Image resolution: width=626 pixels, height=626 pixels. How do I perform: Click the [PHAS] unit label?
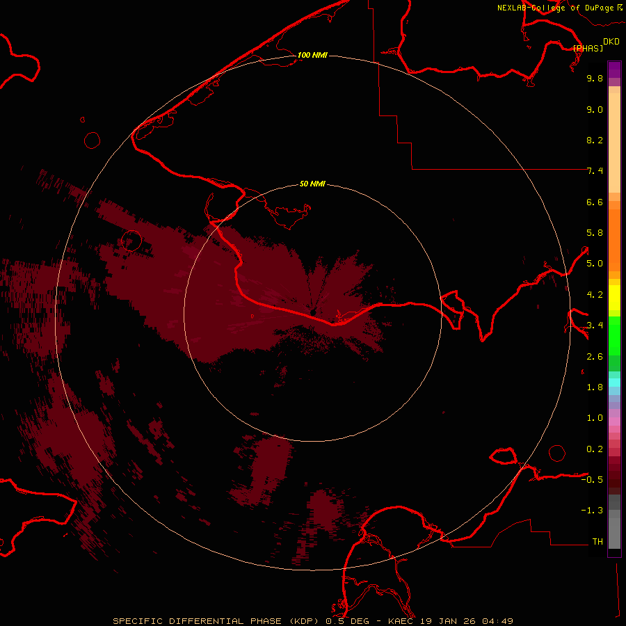pyautogui.click(x=588, y=48)
